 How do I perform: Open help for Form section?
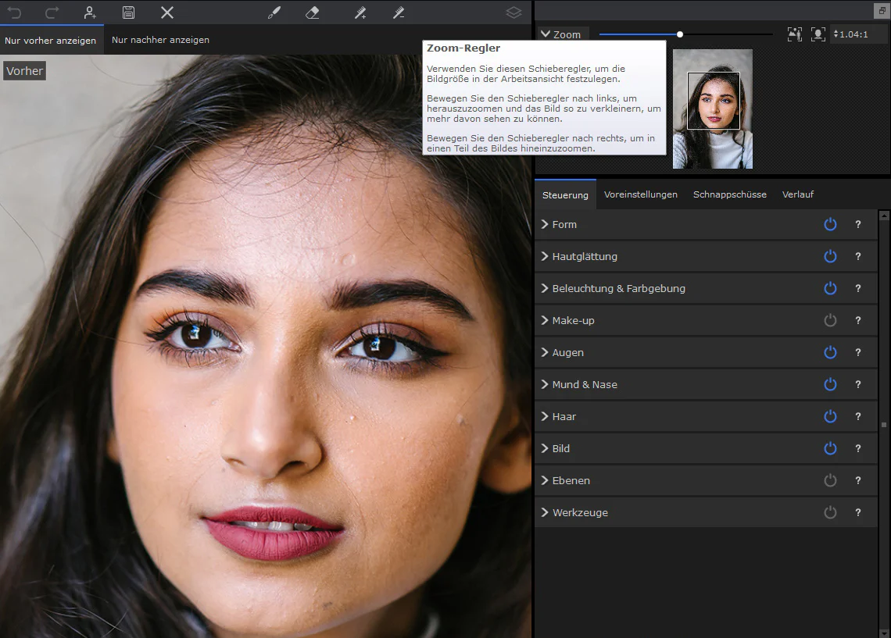pyautogui.click(x=858, y=224)
